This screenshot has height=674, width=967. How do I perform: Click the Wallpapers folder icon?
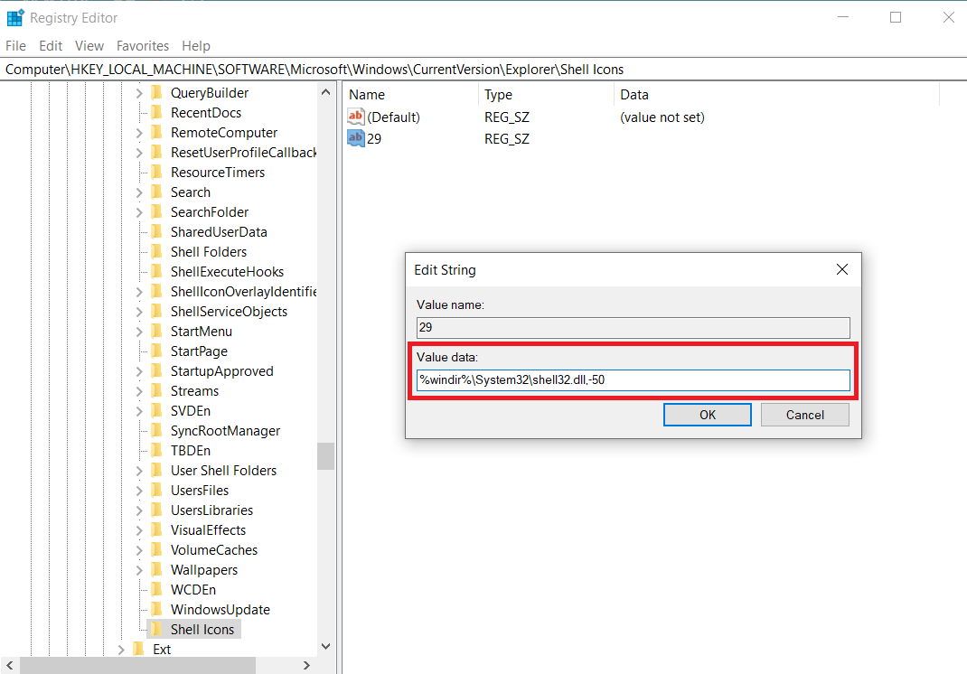tap(156, 570)
